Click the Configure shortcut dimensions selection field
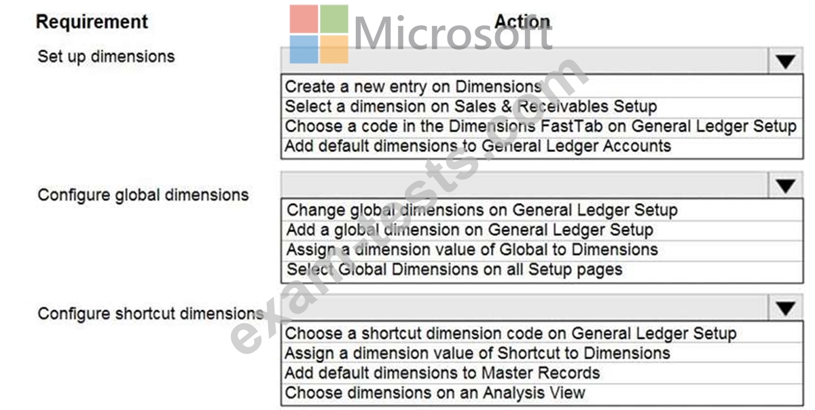The width and height of the screenshot is (815, 410). pyautogui.click(x=525, y=309)
